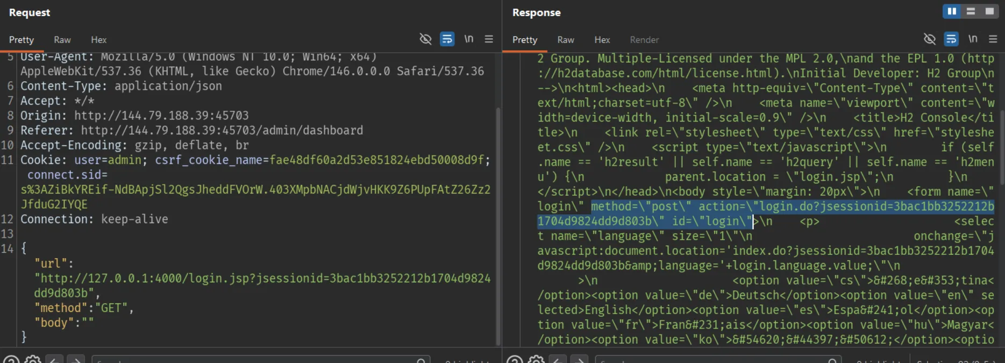Switch Request view to the Hex tab
This screenshot has width=1005, height=363.
coord(99,40)
